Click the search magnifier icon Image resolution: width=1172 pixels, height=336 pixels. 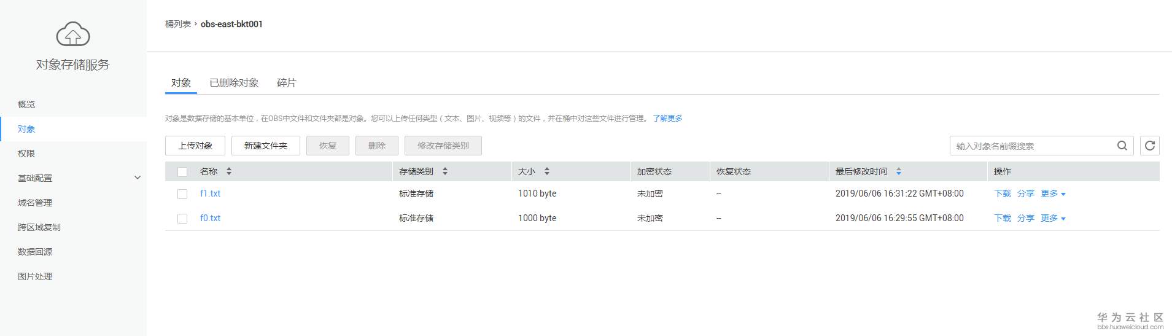(1122, 146)
